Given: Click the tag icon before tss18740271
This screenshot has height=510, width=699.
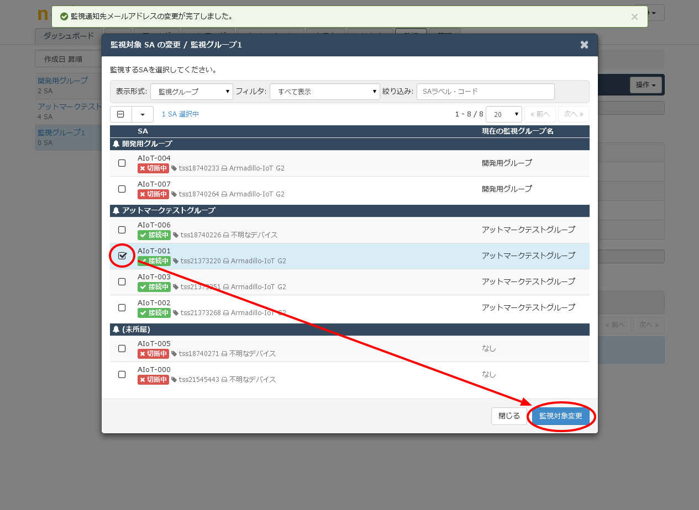Looking at the screenshot, I should tap(174, 354).
